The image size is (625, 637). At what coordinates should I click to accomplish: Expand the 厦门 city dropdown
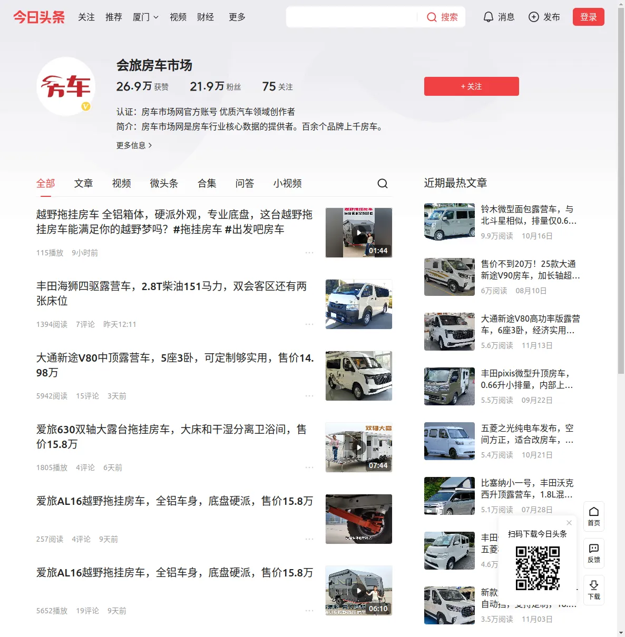[145, 17]
